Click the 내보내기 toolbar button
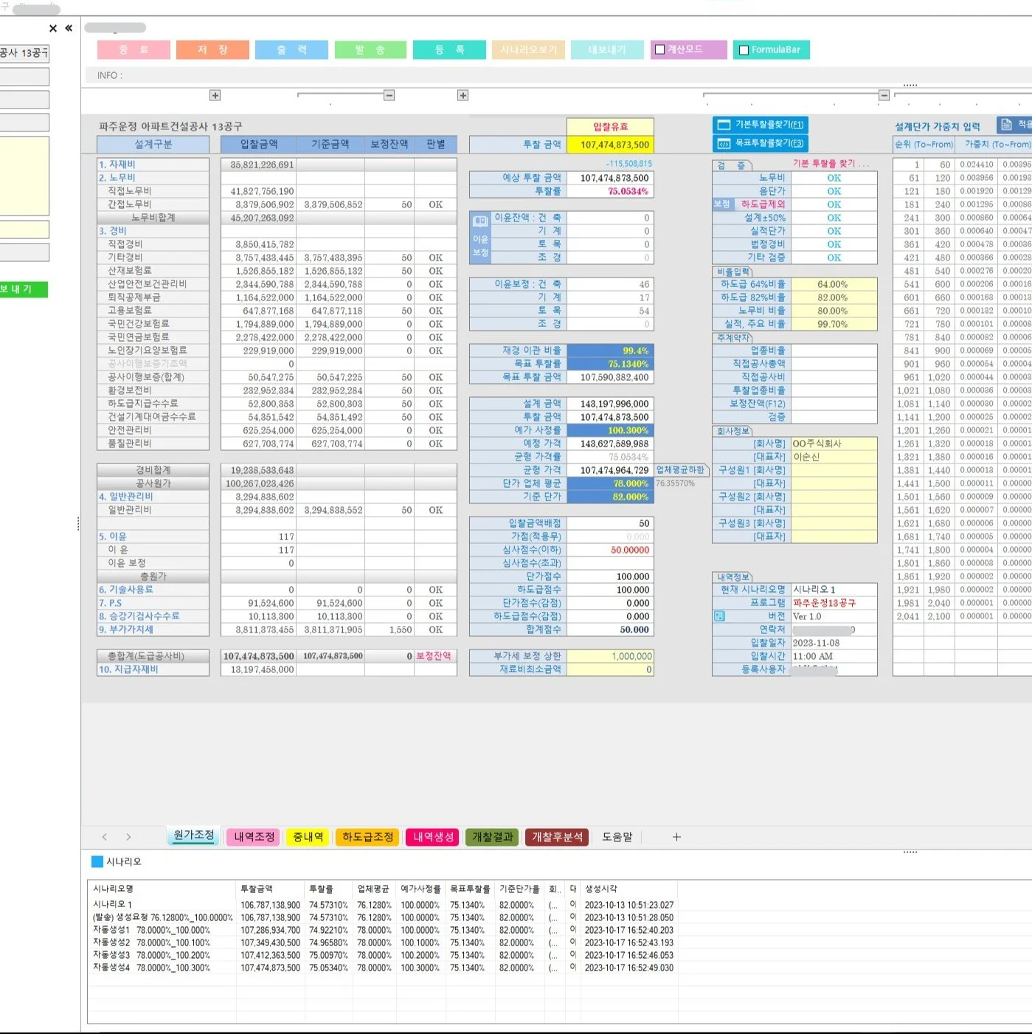This screenshot has width=1032, height=1034. (607, 49)
